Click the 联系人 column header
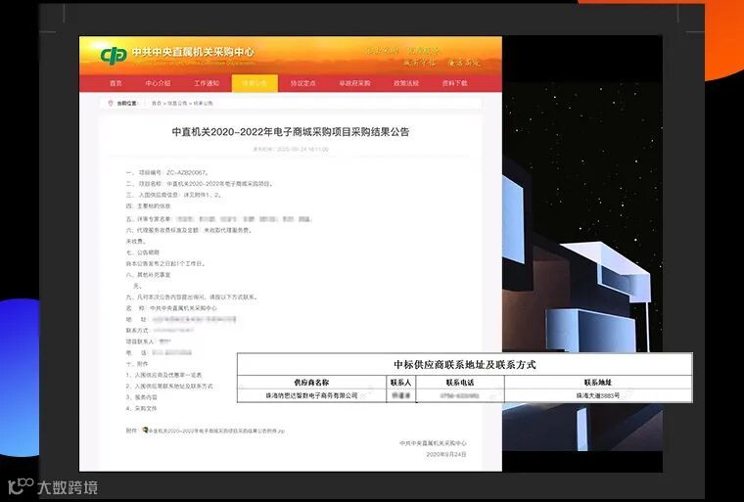The image size is (744, 502). (x=401, y=382)
